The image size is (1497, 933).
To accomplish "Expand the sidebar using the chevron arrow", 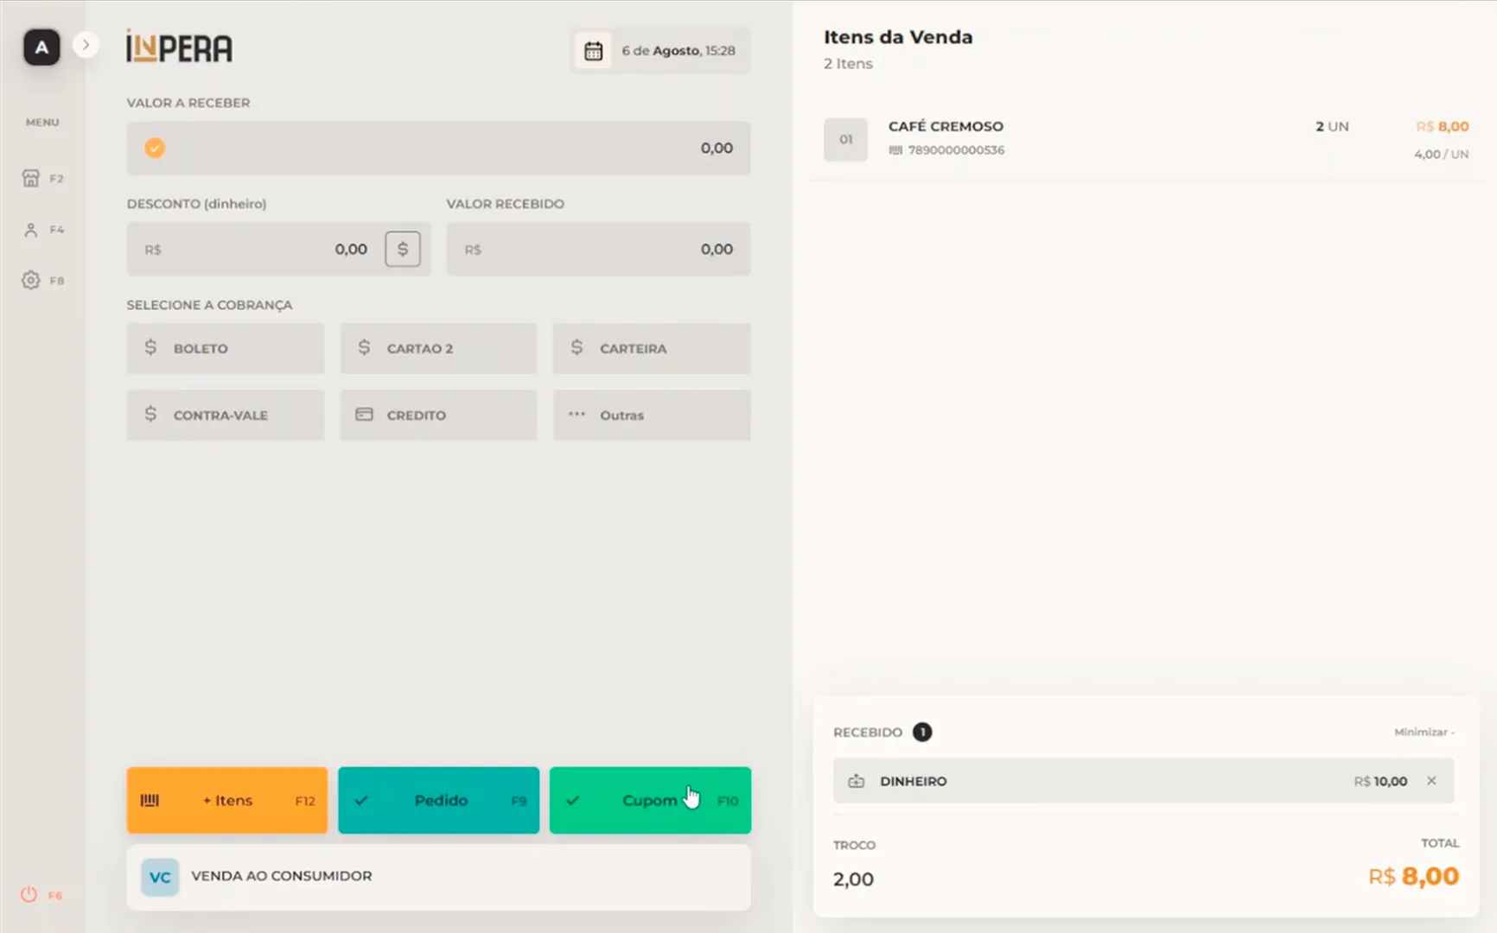I will (x=86, y=45).
